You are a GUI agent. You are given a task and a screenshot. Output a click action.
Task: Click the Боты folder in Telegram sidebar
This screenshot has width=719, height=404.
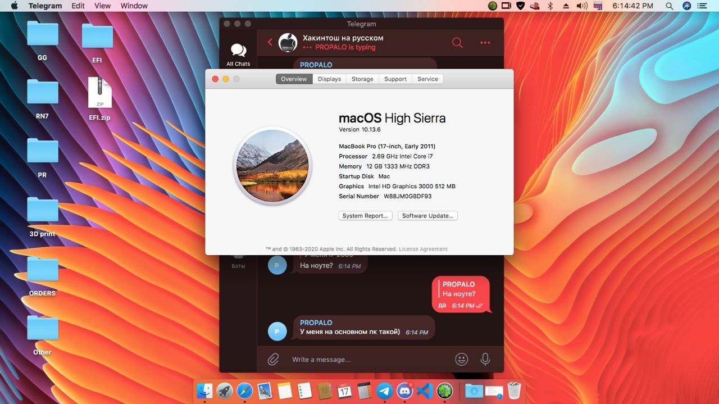point(239,261)
